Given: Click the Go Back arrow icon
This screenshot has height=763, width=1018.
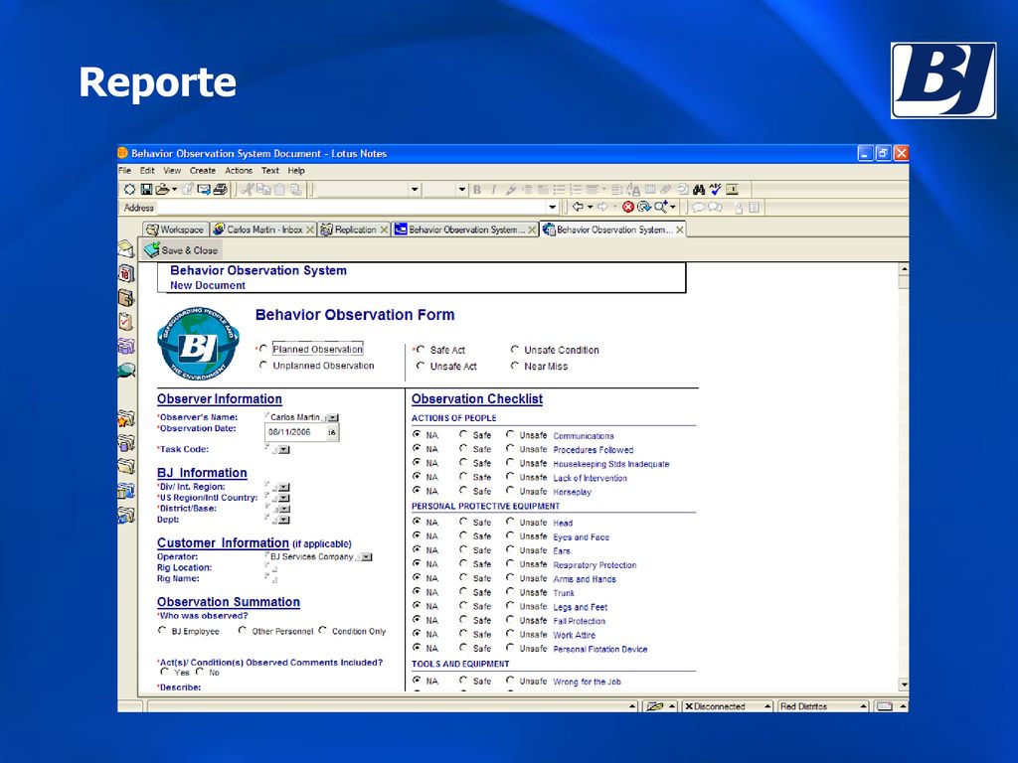Looking at the screenshot, I should click(x=578, y=207).
